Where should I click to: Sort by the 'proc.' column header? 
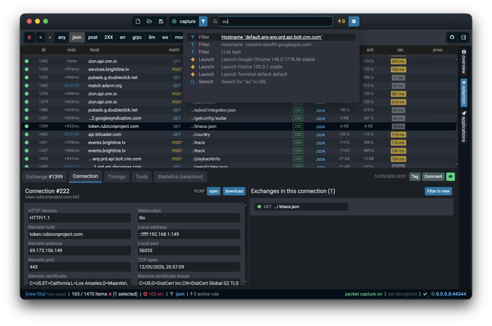click(438, 50)
